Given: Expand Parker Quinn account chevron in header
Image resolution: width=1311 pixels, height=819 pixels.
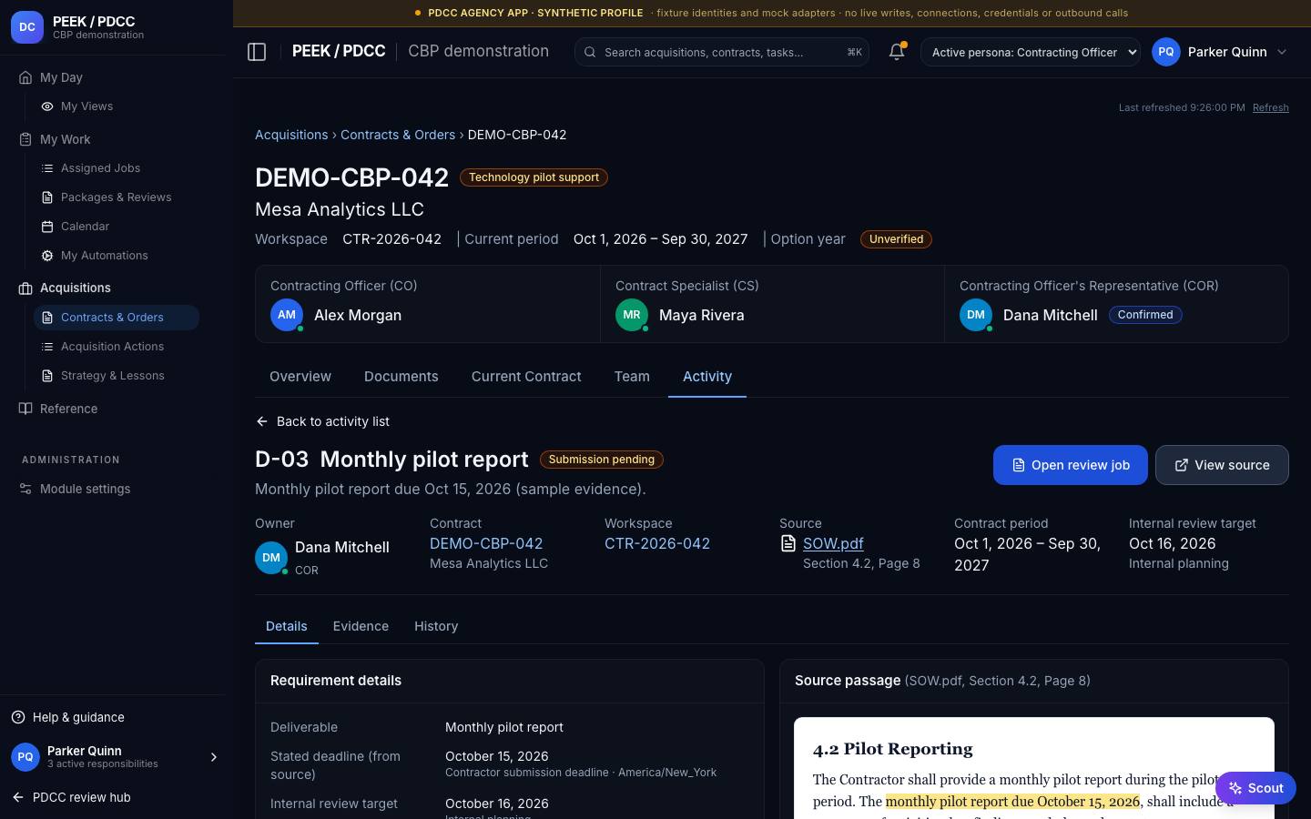Looking at the screenshot, I should tap(1282, 52).
